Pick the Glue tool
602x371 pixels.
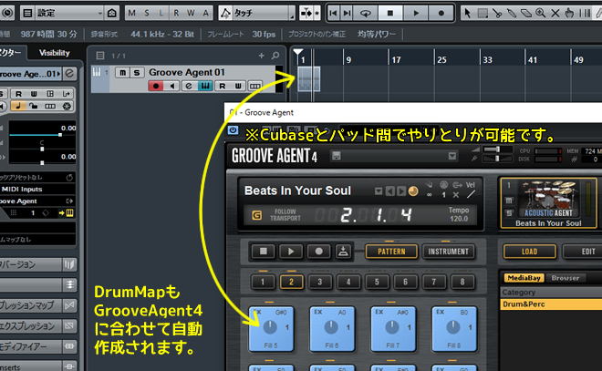512,13
